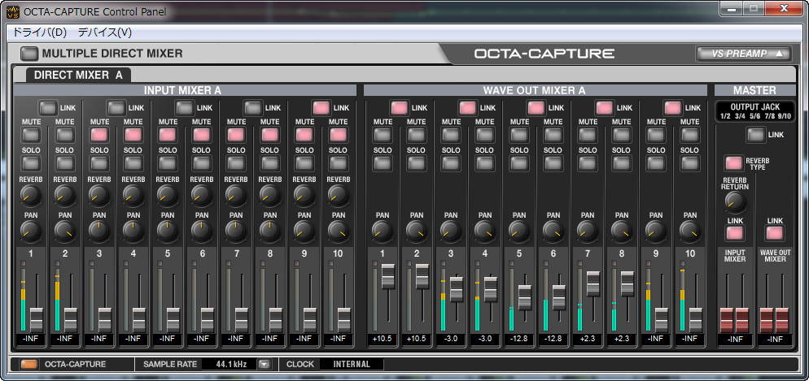Image resolution: width=809 pixels, height=381 pixels.
Task: Solo wave out channel 10
Action: [690, 163]
